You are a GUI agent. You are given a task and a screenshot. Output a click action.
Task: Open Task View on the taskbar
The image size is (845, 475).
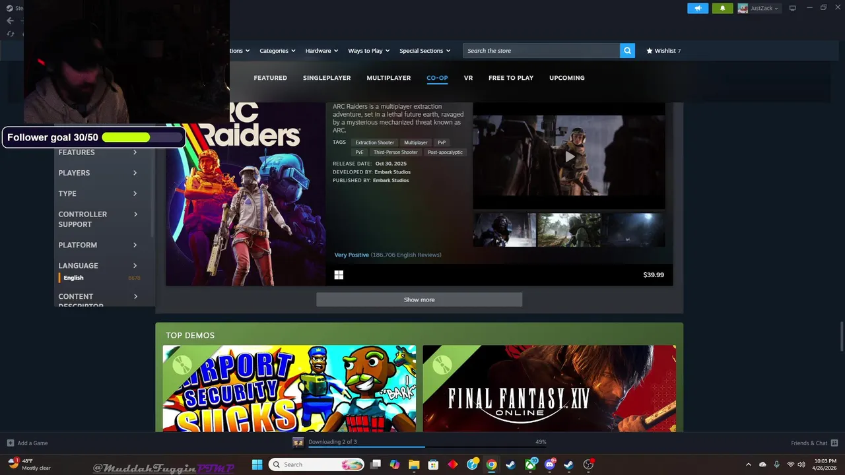point(376,464)
